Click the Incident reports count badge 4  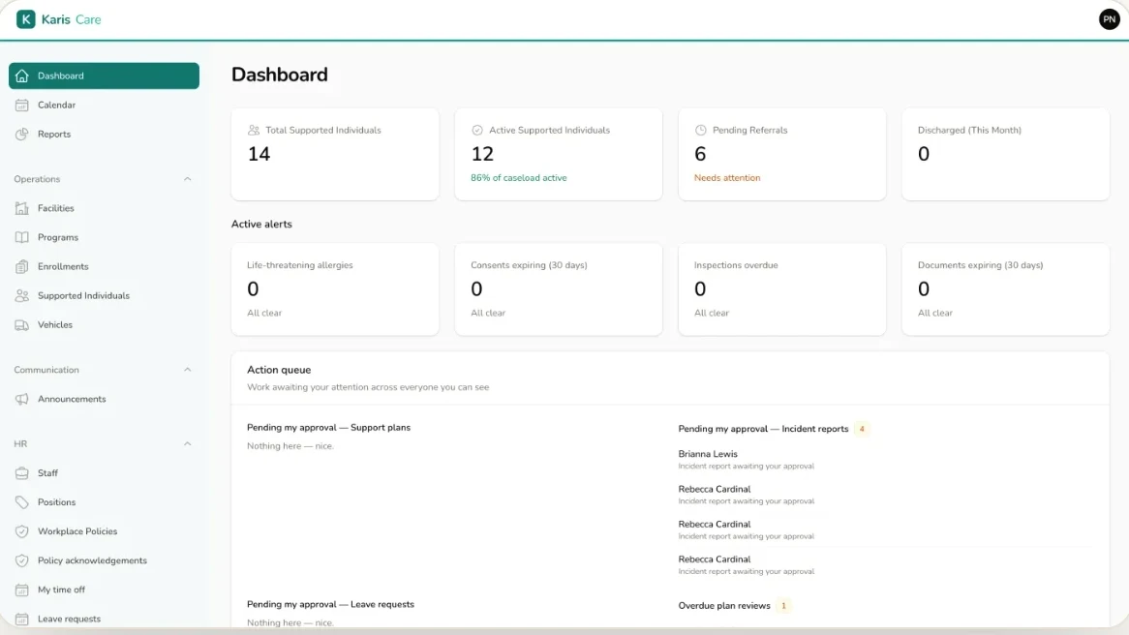point(861,429)
